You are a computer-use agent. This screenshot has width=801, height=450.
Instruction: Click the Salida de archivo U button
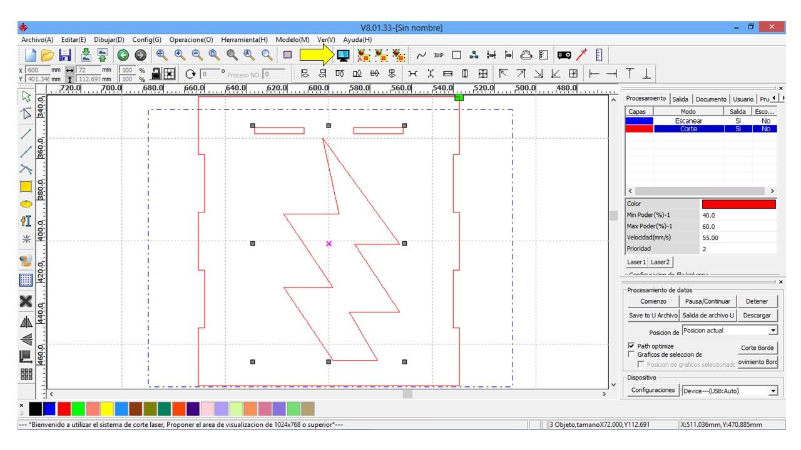707,316
